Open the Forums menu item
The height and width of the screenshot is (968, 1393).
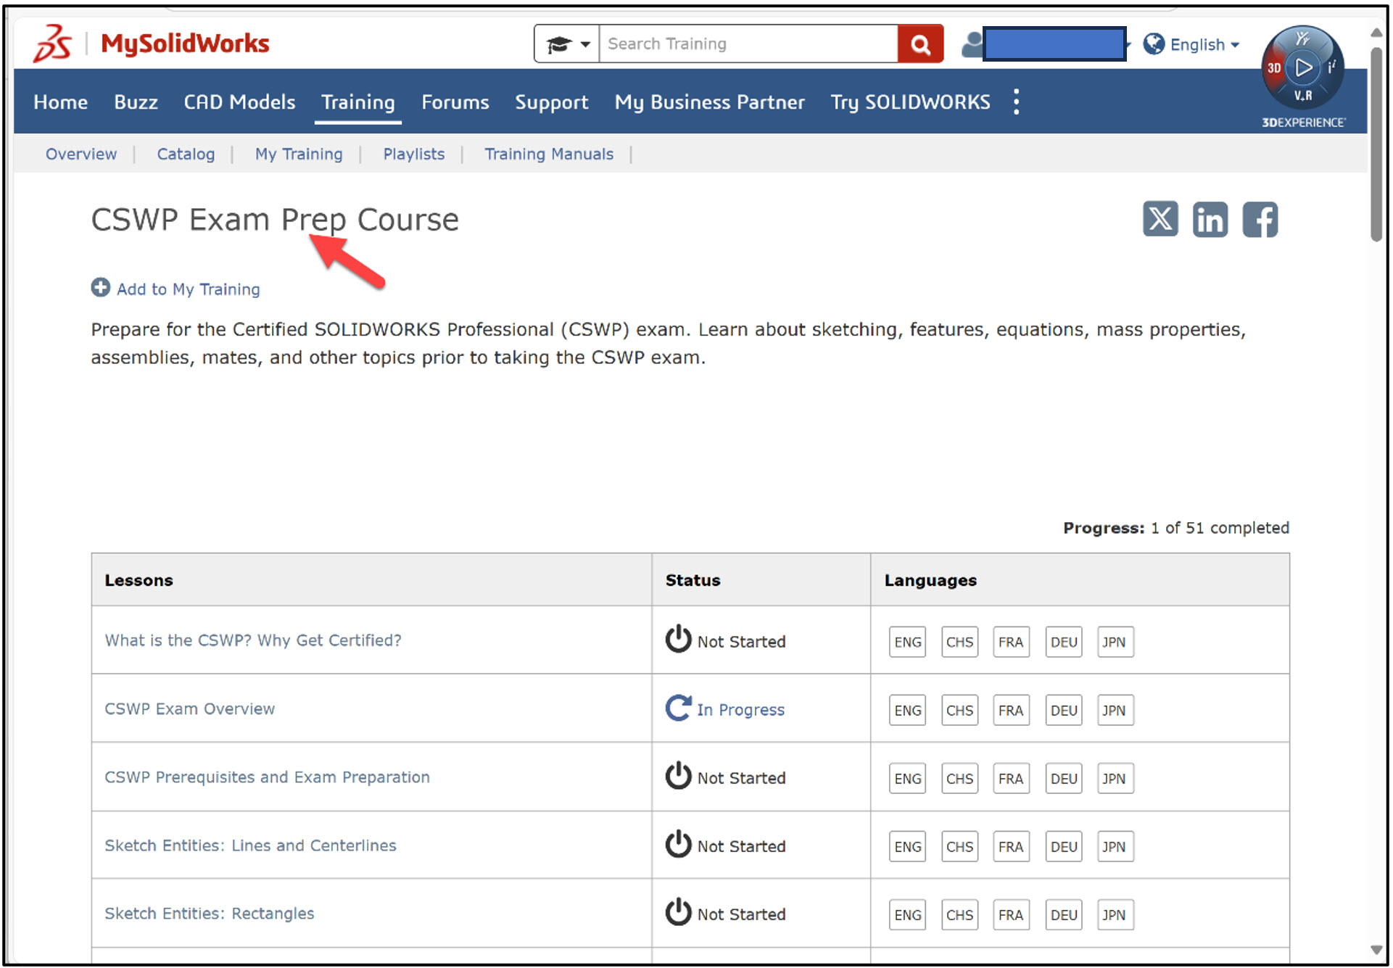(x=455, y=102)
